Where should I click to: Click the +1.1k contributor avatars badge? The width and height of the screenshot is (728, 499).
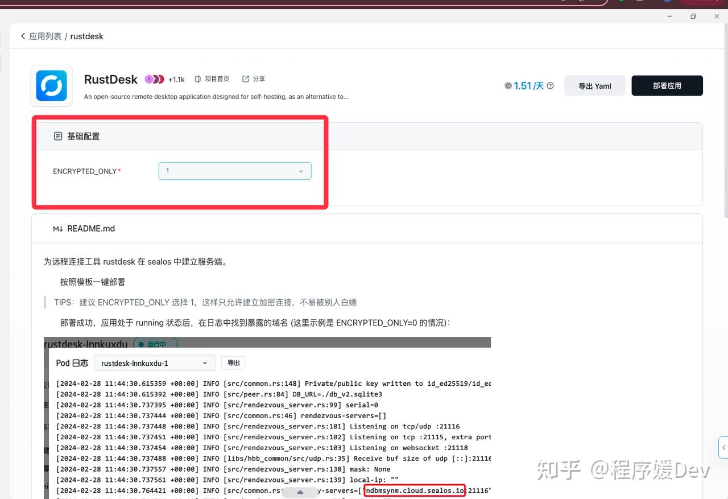[176, 79]
